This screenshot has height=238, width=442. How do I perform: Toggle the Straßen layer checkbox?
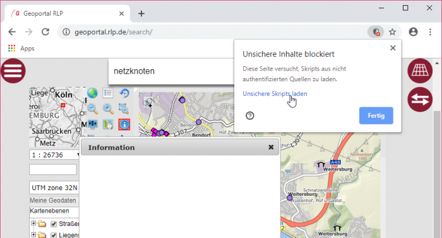54,224
